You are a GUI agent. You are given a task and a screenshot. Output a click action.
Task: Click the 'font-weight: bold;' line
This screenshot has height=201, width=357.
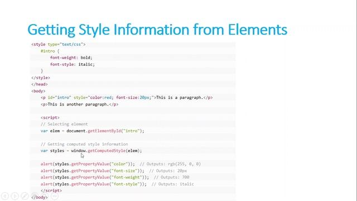71,58
